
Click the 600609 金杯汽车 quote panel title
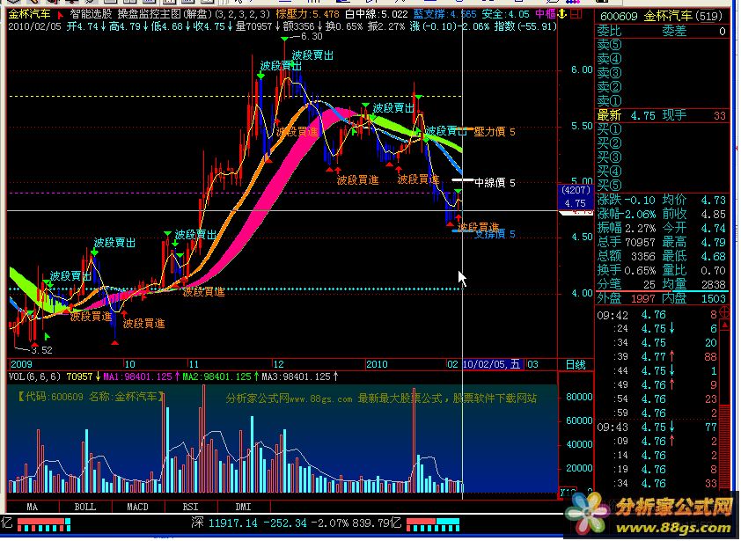[661, 17]
